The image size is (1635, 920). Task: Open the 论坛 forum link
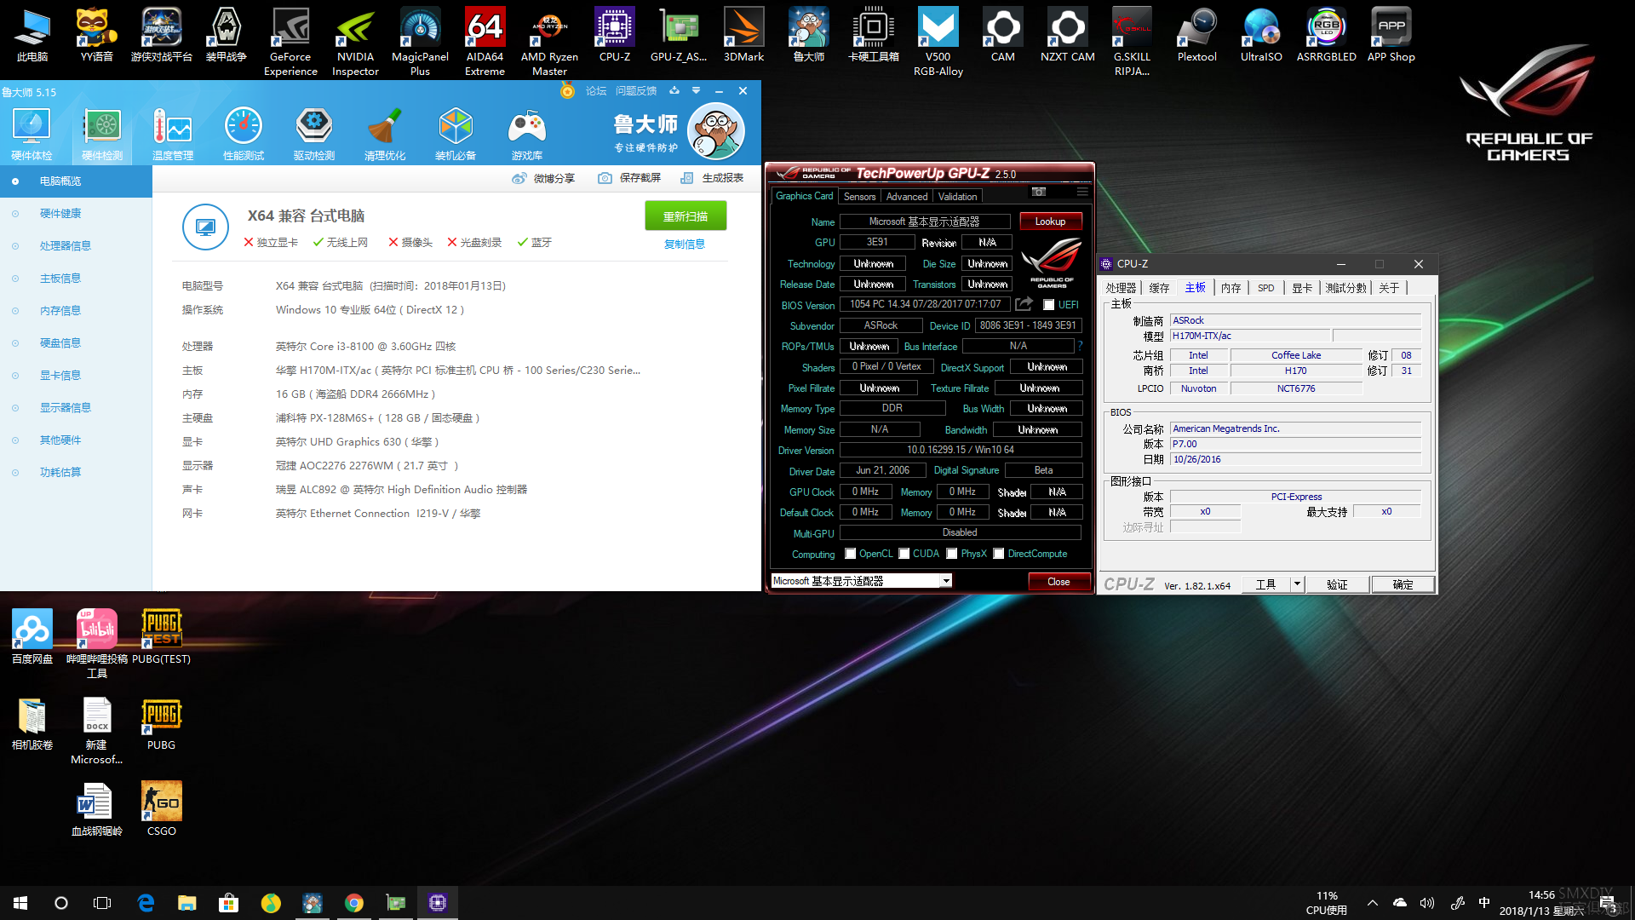596,91
